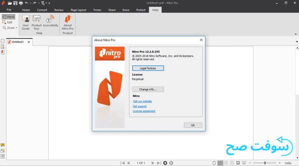Viewport: 299px width, 166px height.
Task: Click the vertical scrollbar down arrow
Action: point(297,158)
